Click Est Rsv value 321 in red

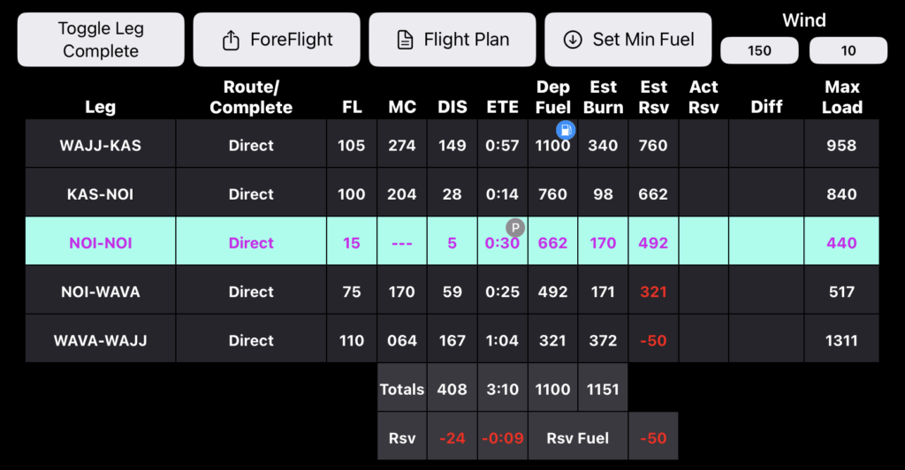653,292
